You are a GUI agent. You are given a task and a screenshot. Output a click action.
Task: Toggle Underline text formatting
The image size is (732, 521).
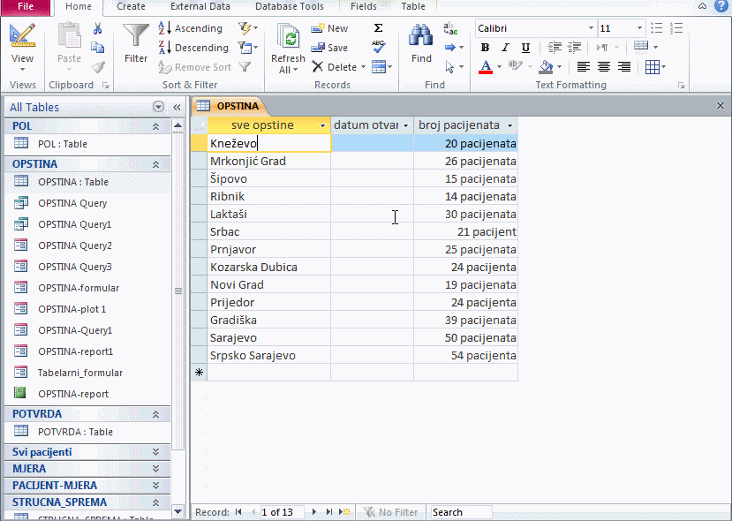click(525, 47)
